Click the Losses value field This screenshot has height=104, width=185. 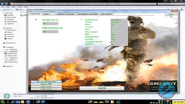tap(119, 27)
